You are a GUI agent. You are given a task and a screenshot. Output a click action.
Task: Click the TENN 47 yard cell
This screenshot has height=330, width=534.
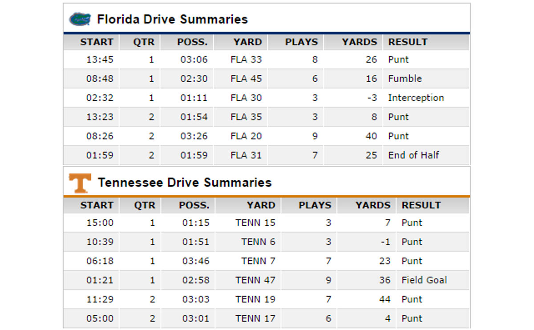click(x=255, y=280)
